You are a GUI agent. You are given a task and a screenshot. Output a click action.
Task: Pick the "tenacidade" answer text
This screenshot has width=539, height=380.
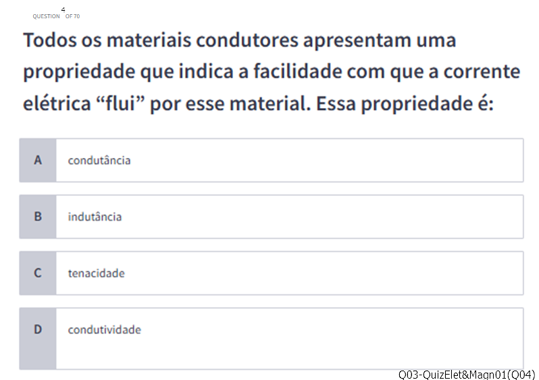click(x=96, y=273)
